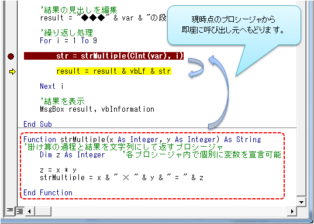Switch to Full Module View button
Screen dimensions: 314x224
click(x=20, y=211)
